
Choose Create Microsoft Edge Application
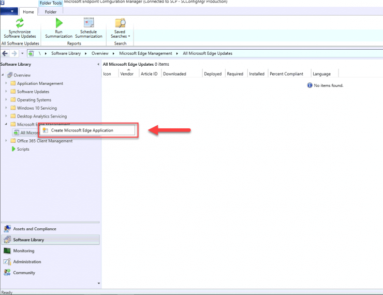(x=82, y=130)
